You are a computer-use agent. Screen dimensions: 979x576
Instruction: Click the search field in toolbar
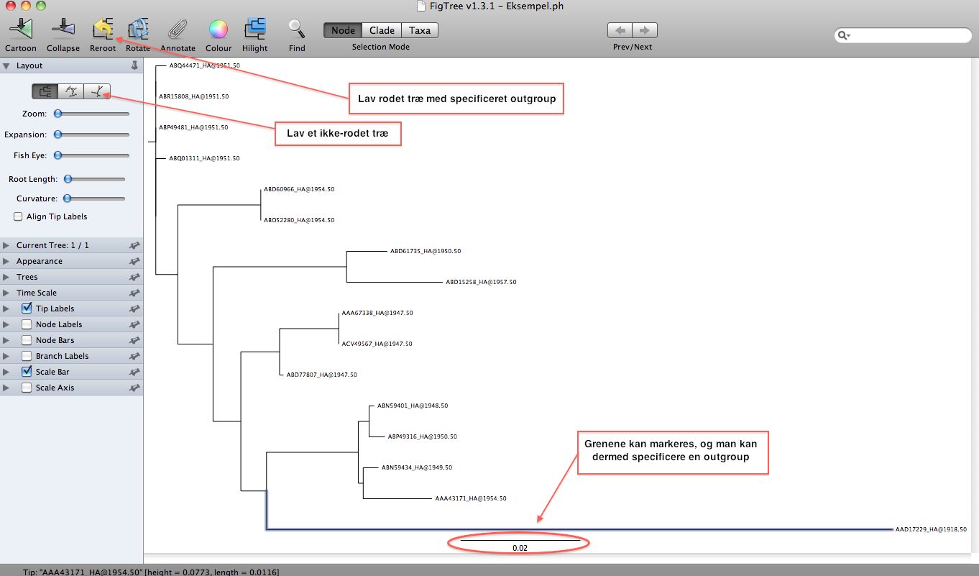(907, 35)
